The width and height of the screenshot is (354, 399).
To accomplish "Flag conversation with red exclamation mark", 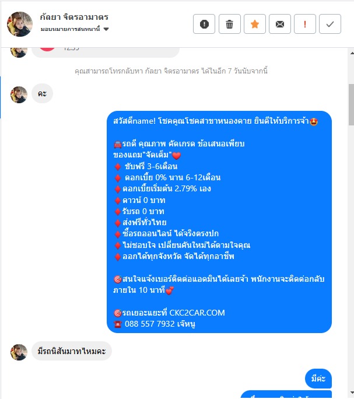I will click(305, 24).
